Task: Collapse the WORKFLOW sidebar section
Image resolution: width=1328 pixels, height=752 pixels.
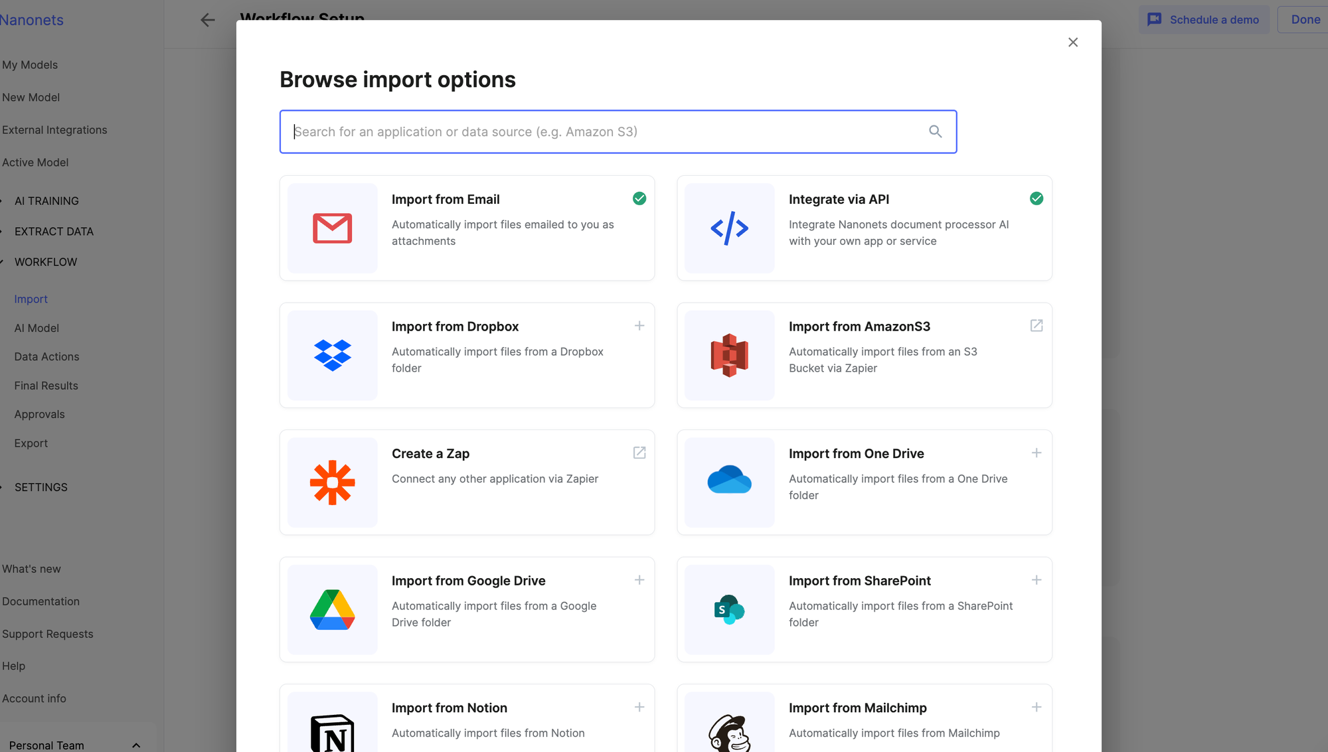Action: tap(45, 262)
